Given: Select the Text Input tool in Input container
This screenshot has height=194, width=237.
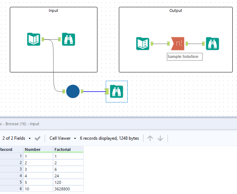Looking at the screenshot, I should pyautogui.click(x=34, y=39).
